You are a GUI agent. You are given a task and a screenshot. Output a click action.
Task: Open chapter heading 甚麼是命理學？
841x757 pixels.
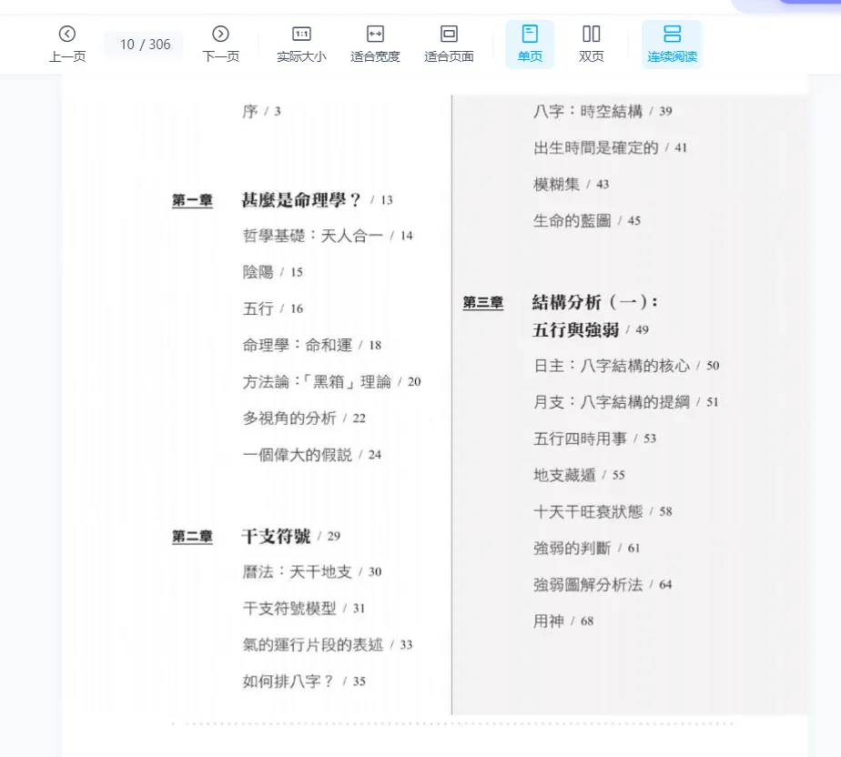(x=301, y=199)
